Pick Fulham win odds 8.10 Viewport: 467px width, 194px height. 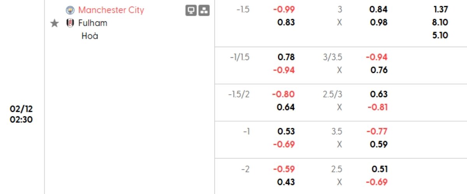click(x=440, y=22)
